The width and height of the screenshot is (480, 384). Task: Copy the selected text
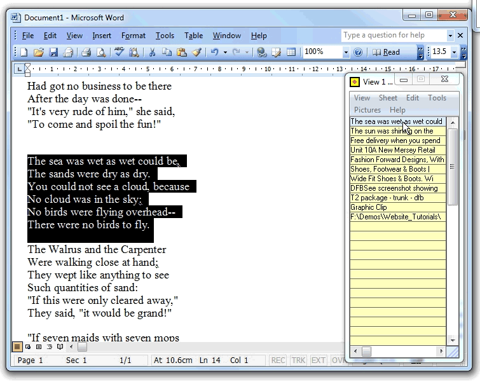167,52
